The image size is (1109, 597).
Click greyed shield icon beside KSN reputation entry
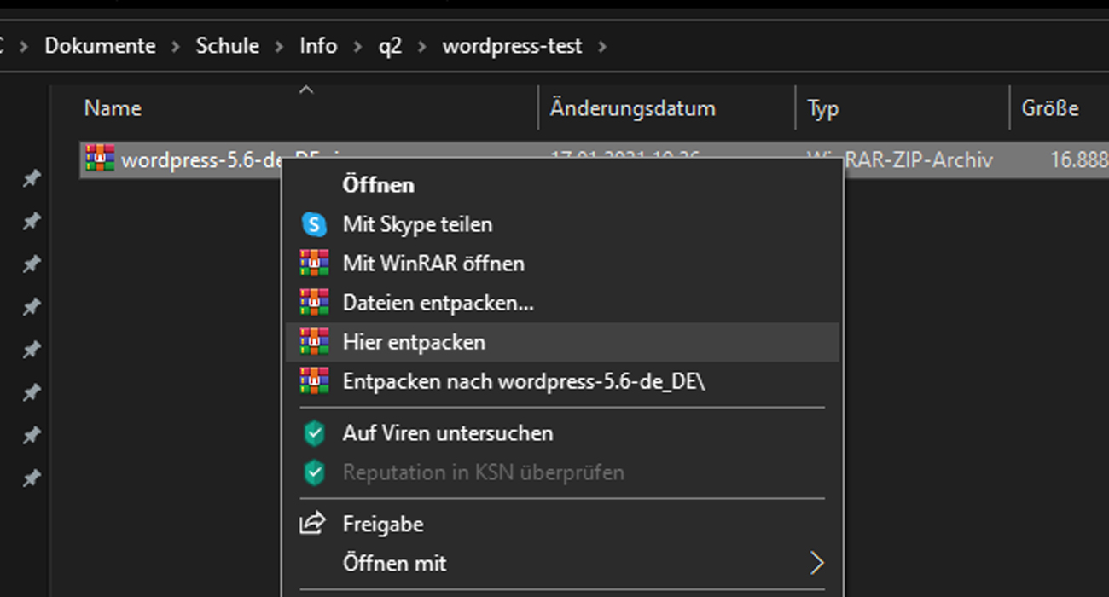(314, 472)
